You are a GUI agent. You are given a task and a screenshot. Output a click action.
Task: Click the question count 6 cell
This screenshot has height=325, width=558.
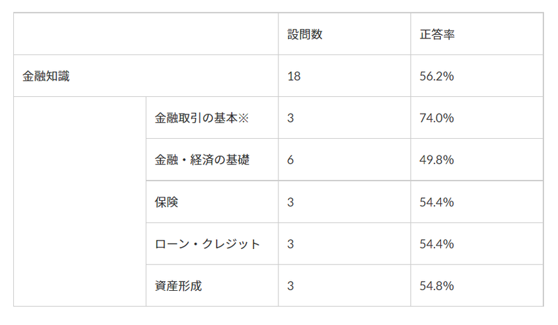click(x=290, y=160)
